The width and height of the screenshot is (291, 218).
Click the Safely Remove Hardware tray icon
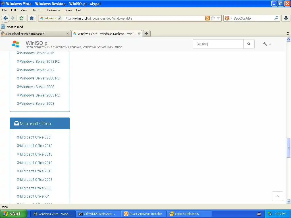[270, 214]
